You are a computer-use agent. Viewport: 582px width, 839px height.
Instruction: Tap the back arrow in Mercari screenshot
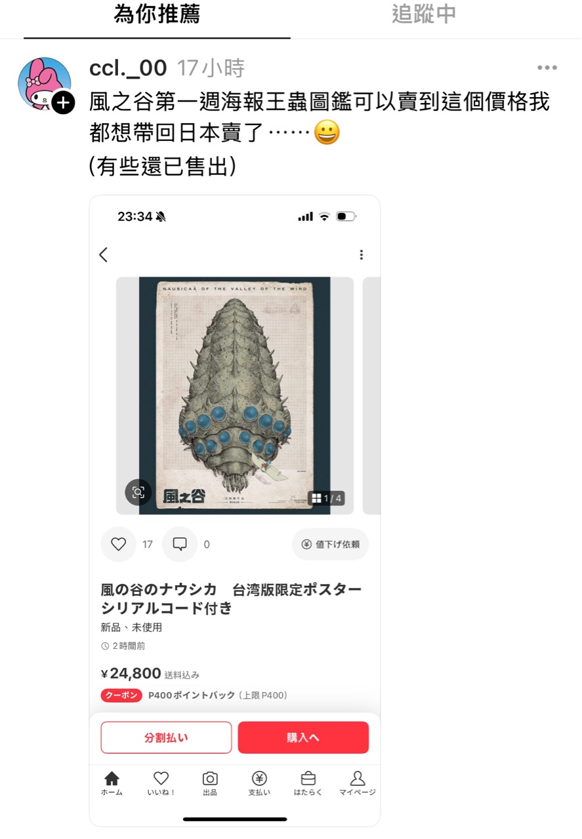tap(103, 255)
